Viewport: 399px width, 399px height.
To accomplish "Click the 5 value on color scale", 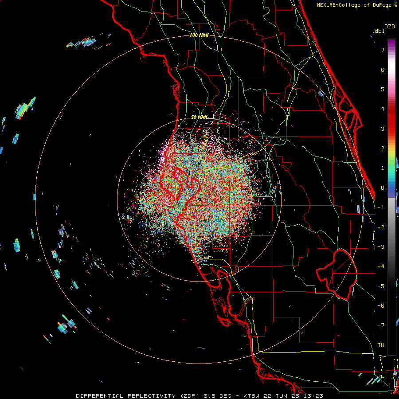I will pos(383,89).
